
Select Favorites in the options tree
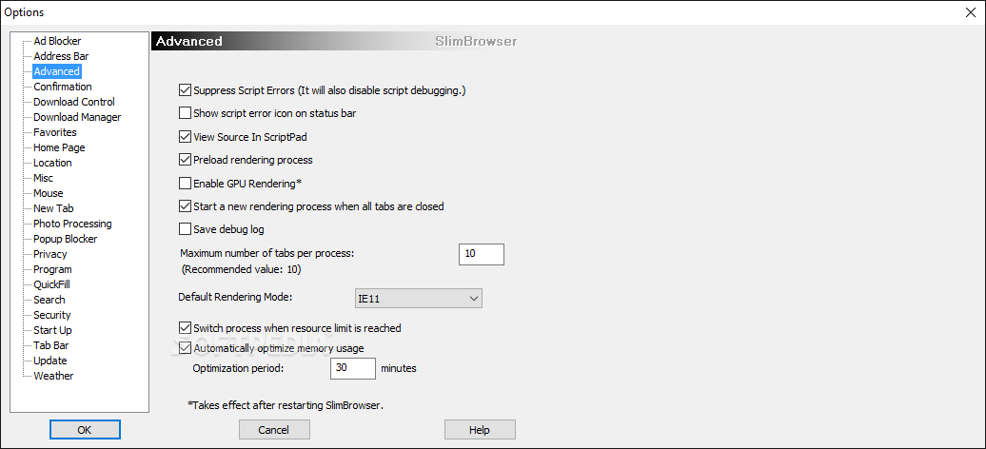[x=54, y=132]
